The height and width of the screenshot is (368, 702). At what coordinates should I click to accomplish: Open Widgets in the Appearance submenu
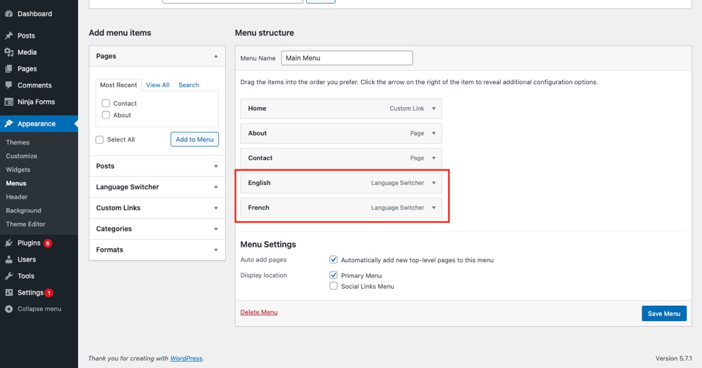point(18,170)
